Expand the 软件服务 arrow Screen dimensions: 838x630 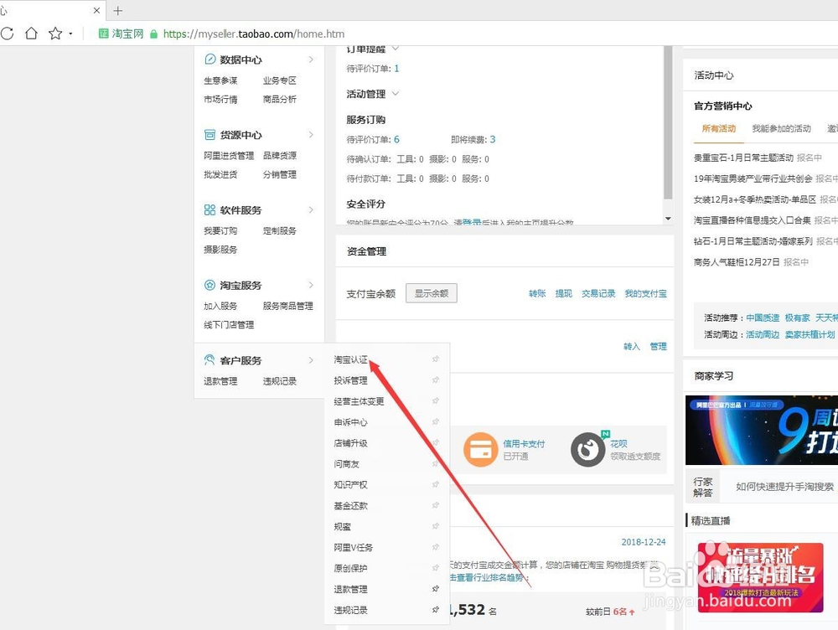click(x=311, y=210)
